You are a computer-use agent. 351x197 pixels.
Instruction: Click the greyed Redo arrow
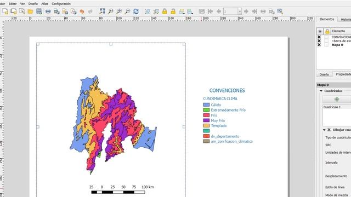point(90,11)
